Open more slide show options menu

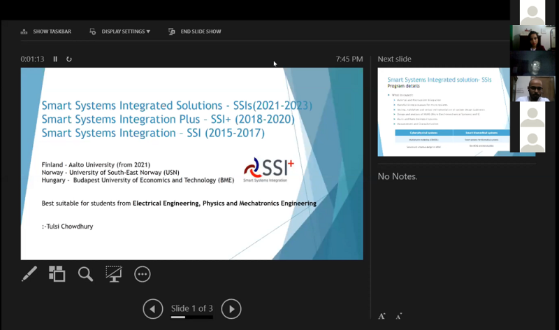[143, 274]
